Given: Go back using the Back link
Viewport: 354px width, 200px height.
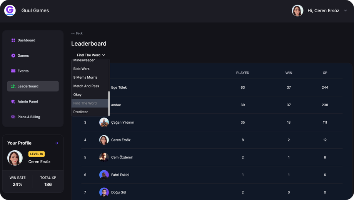Looking at the screenshot, I should tap(77, 34).
